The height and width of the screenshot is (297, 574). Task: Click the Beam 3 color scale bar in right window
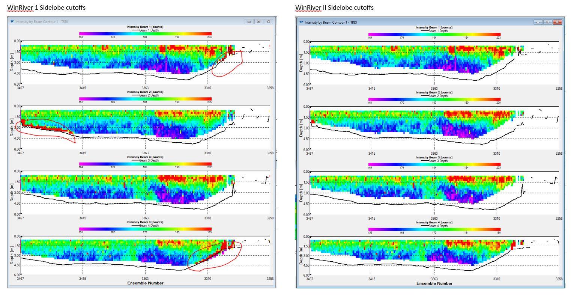pyautogui.click(x=434, y=164)
